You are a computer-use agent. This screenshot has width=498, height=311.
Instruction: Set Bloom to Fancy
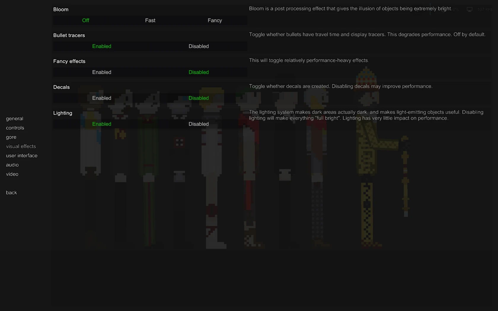[215, 20]
